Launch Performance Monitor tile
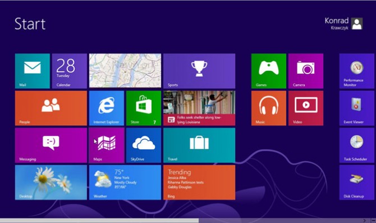 click(x=357, y=71)
